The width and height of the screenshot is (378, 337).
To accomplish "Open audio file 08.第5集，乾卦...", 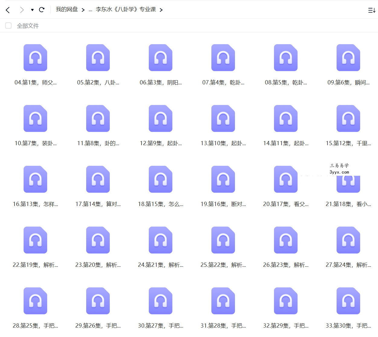I will tap(286, 58).
